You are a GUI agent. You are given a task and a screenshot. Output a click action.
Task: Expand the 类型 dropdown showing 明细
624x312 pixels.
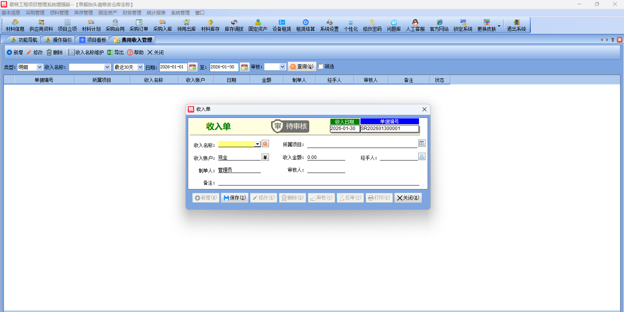click(x=39, y=67)
